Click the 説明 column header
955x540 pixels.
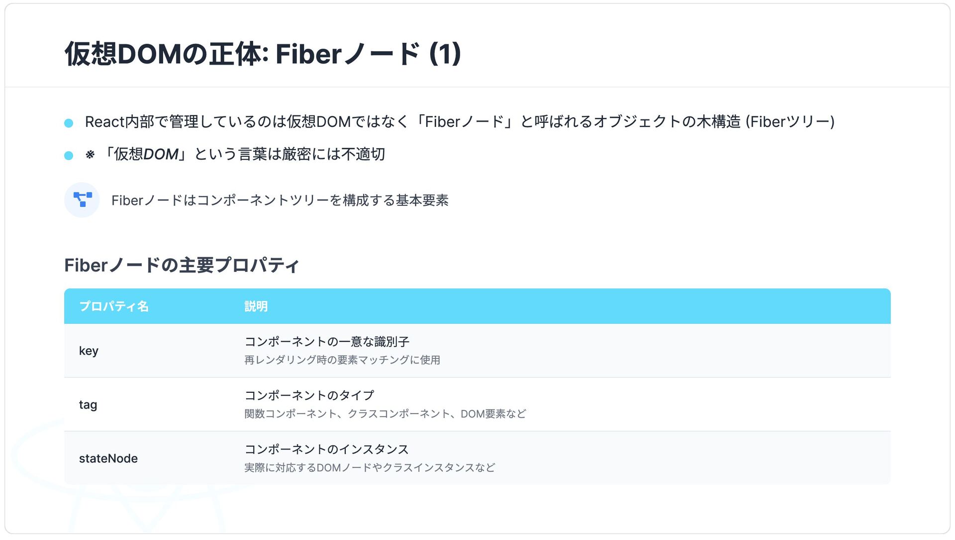[256, 306]
